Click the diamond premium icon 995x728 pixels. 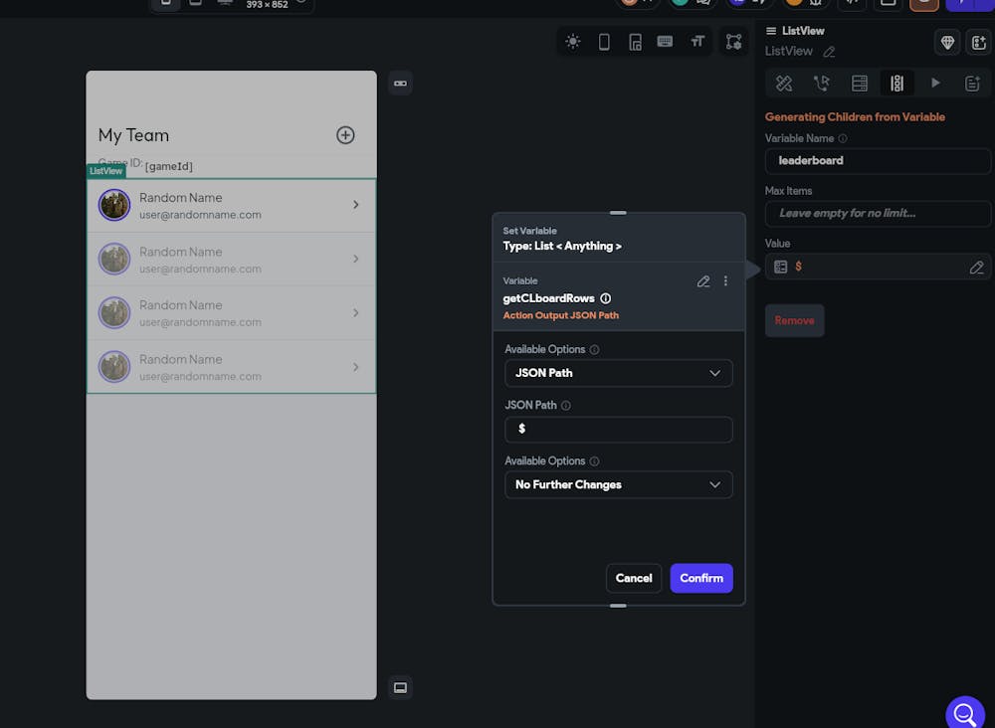[947, 43]
